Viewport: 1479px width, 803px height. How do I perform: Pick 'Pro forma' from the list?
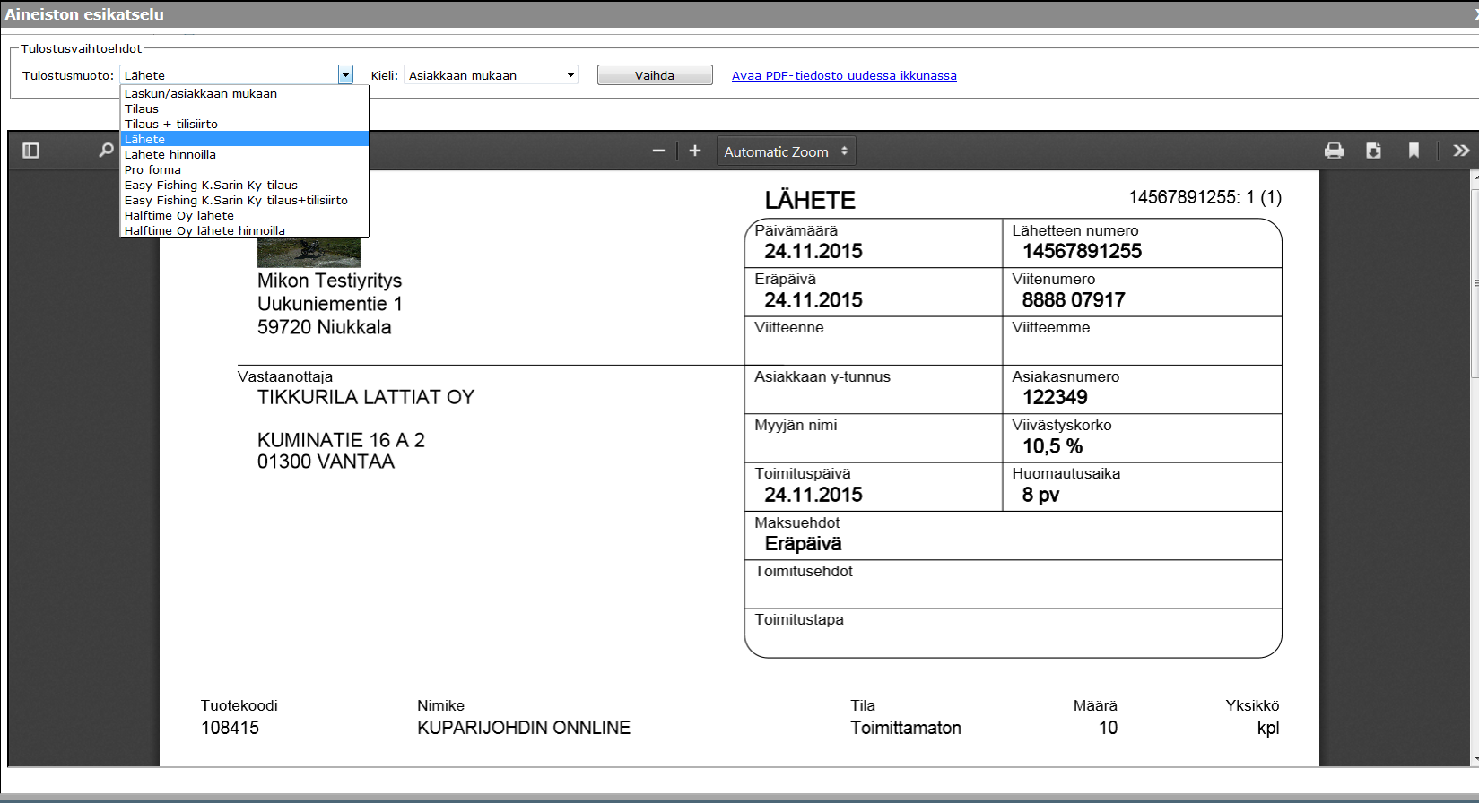click(x=152, y=169)
